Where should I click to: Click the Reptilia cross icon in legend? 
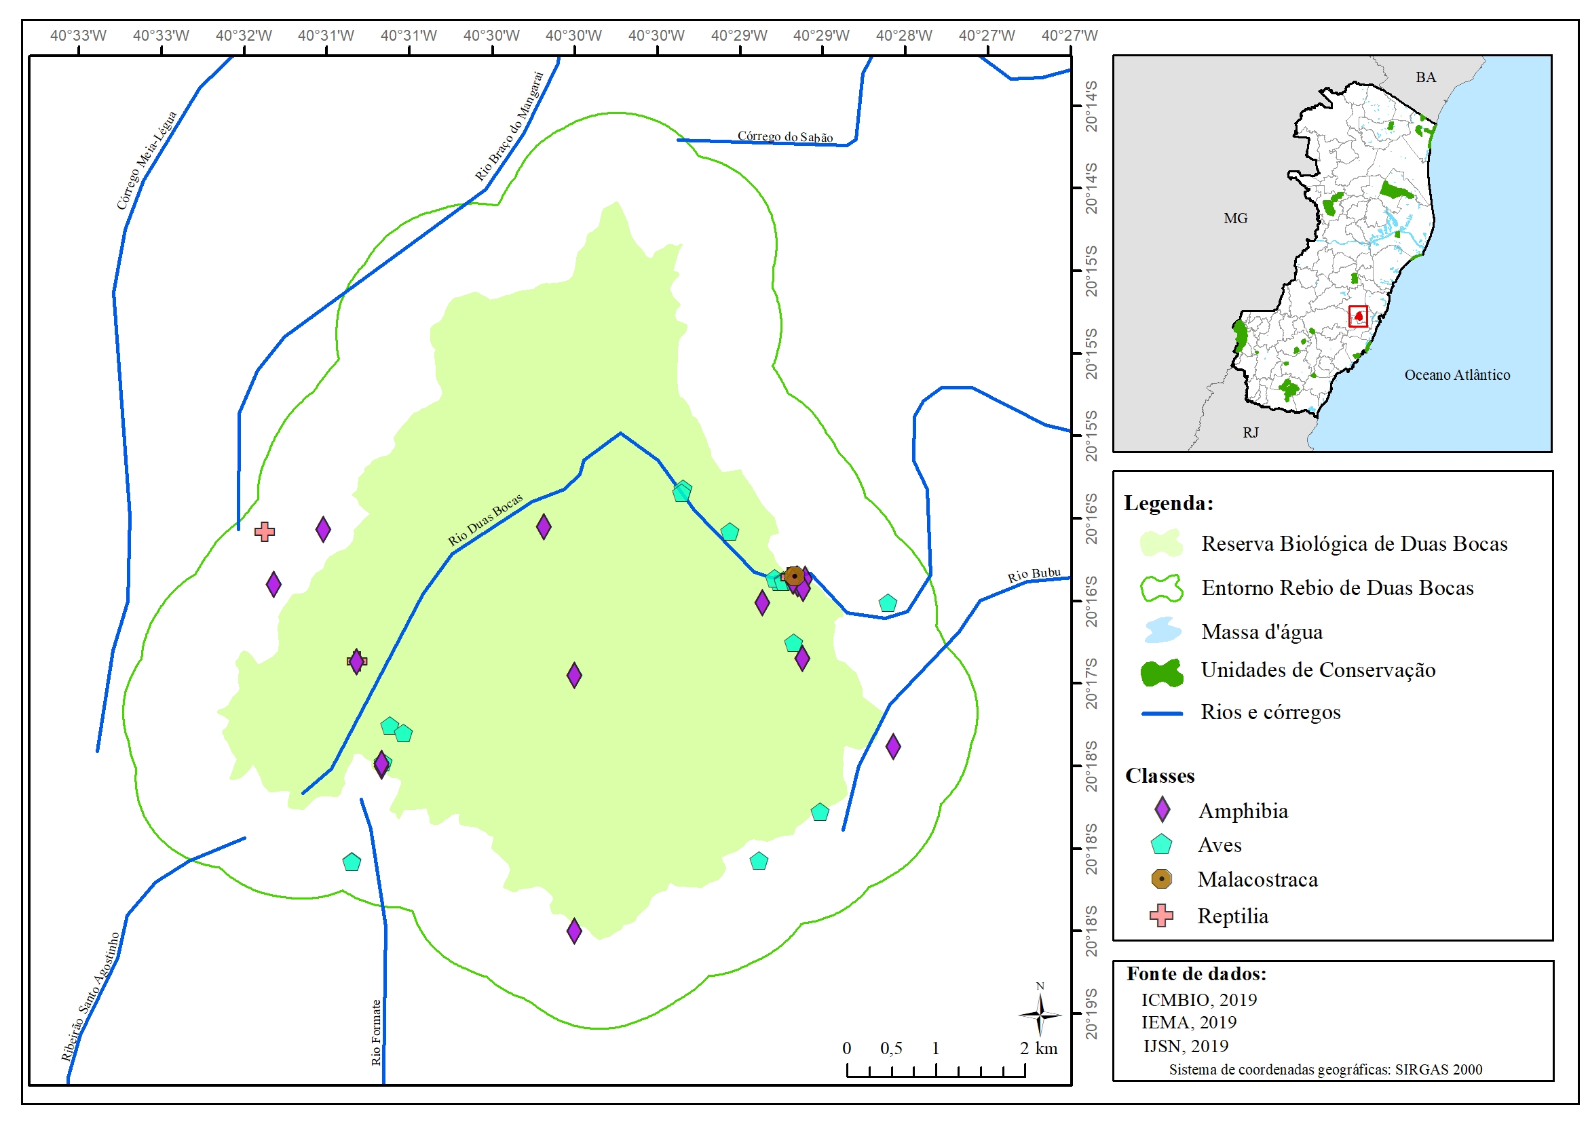click(1161, 915)
